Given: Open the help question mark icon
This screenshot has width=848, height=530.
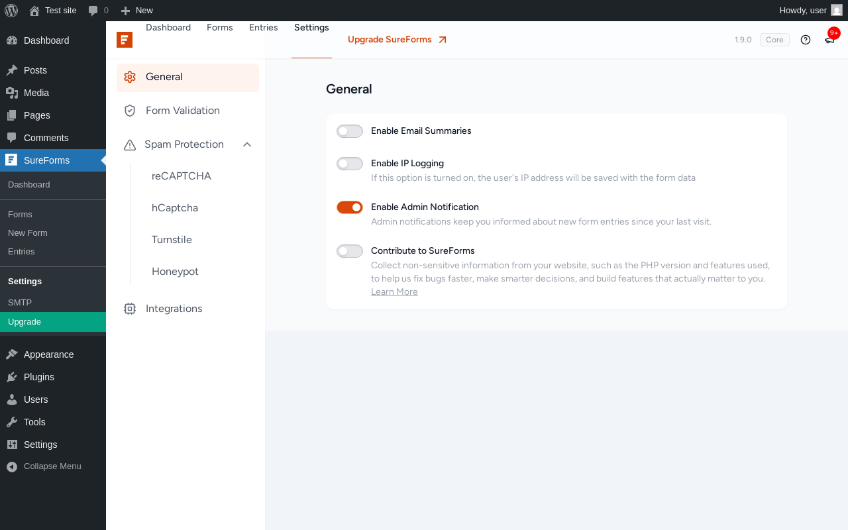Looking at the screenshot, I should 806,40.
